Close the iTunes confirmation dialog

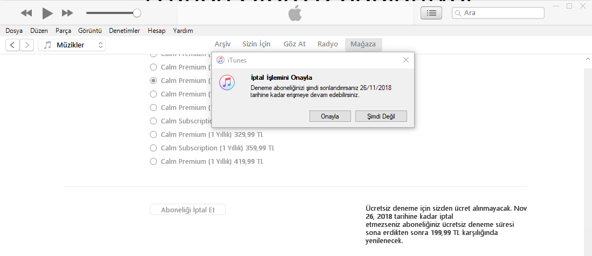pos(406,60)
